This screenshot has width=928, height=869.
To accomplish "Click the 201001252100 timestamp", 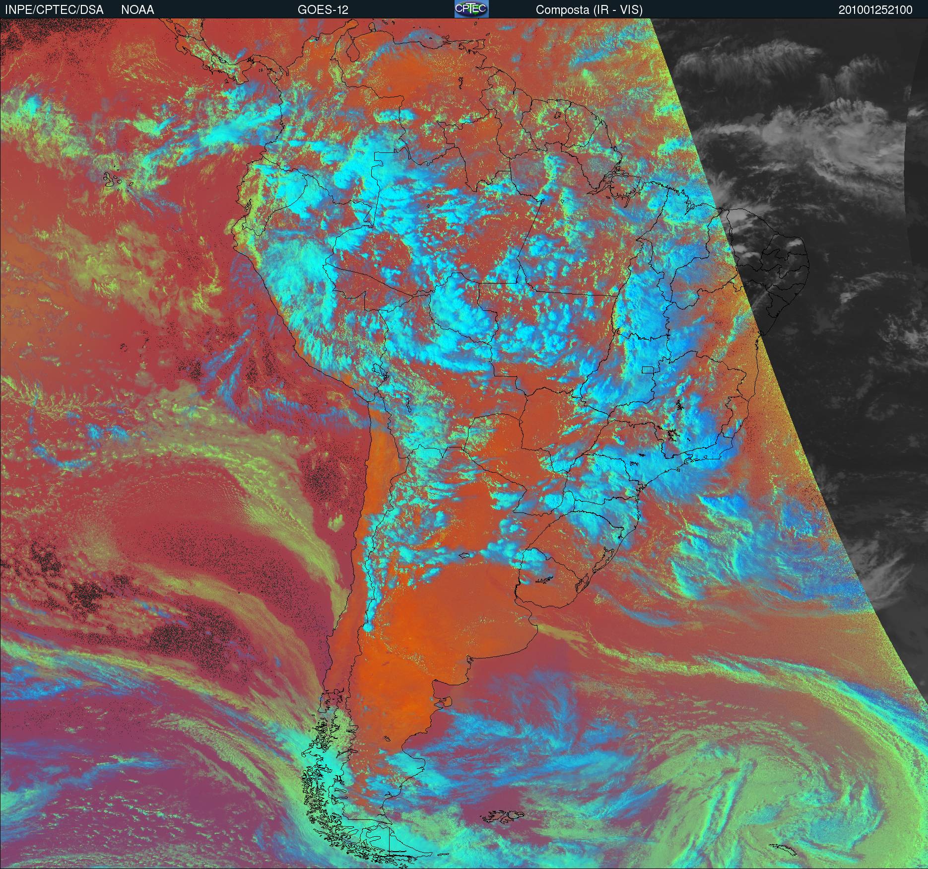I will pyautogui.click(x=875, y=10).
